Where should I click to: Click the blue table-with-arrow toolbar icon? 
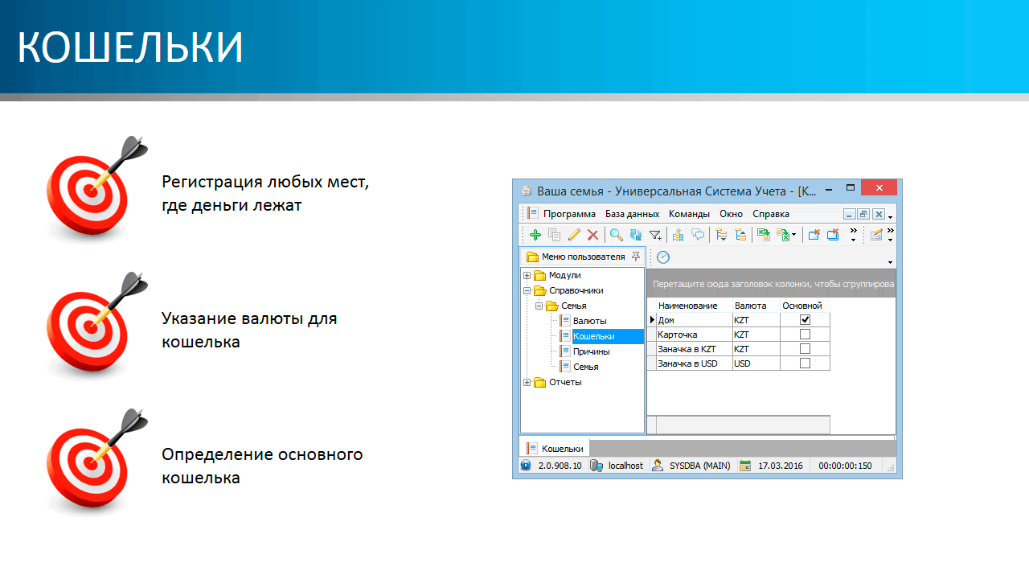tap(678, 235)
